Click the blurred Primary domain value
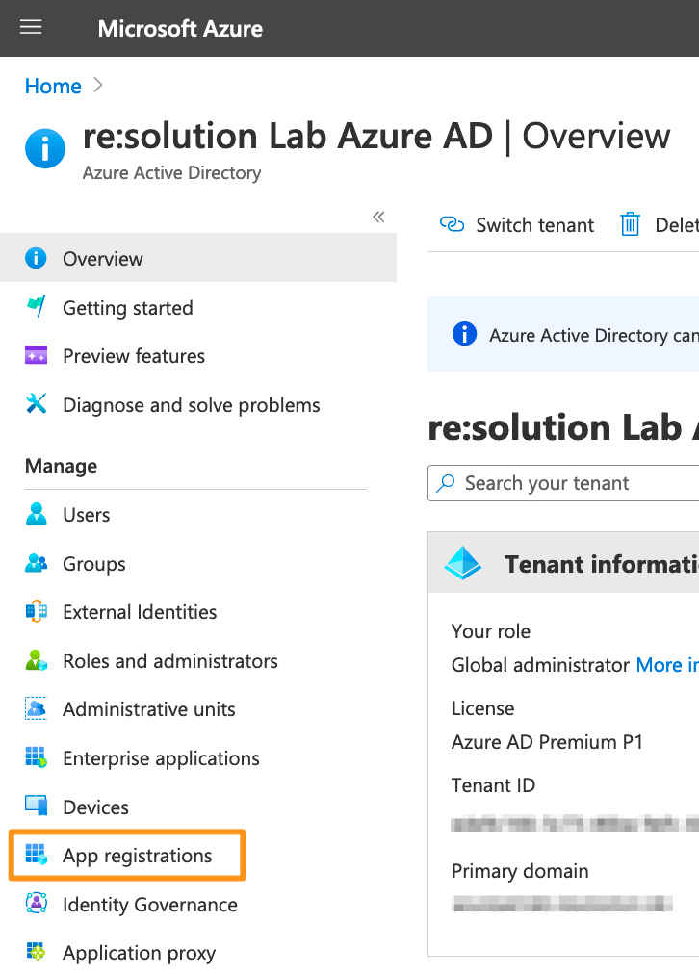 pos(562,904)
